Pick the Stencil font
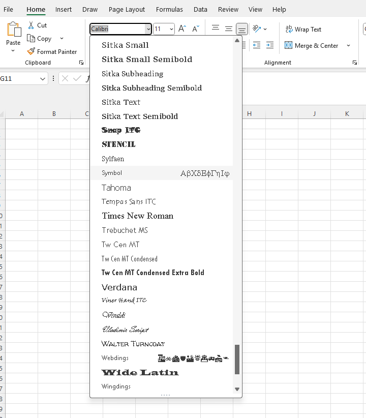Screen dimensions: 366x418 (x=162, y=144)
